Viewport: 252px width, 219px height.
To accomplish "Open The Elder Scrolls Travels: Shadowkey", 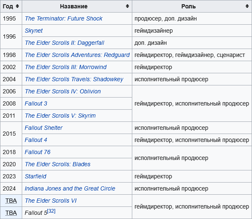I will tap(74, 79).
